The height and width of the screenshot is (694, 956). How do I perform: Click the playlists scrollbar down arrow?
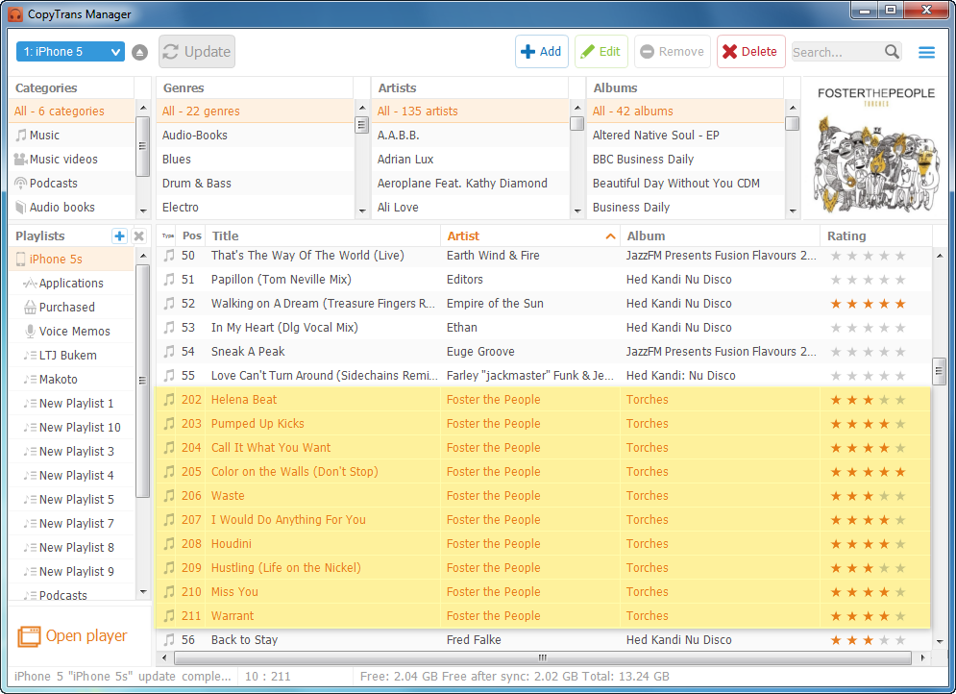pyautogui.click(x=143, y=591)
